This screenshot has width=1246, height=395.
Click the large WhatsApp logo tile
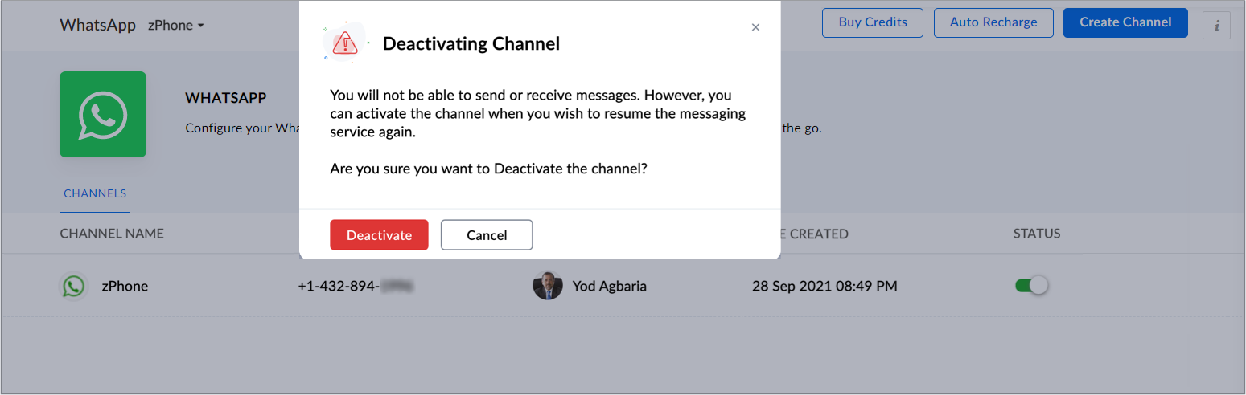tap(103, 114)
